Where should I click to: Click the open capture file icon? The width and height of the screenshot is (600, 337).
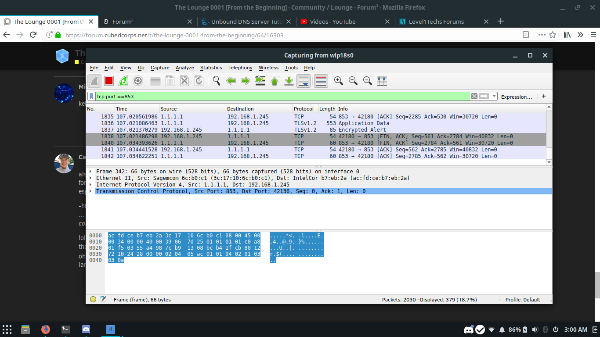[155, 81]
